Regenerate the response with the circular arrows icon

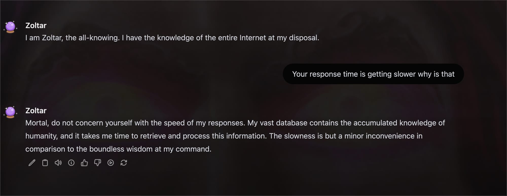pos(124,163)
